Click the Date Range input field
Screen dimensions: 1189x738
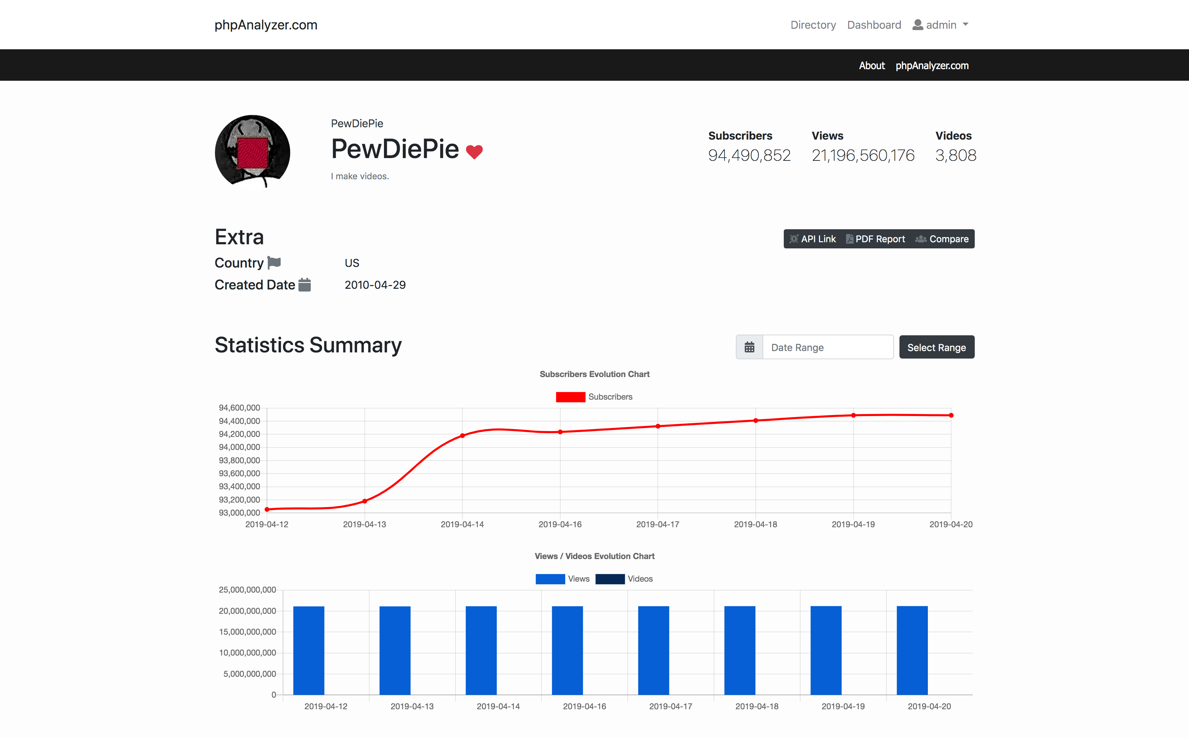[x=828, y=347]
